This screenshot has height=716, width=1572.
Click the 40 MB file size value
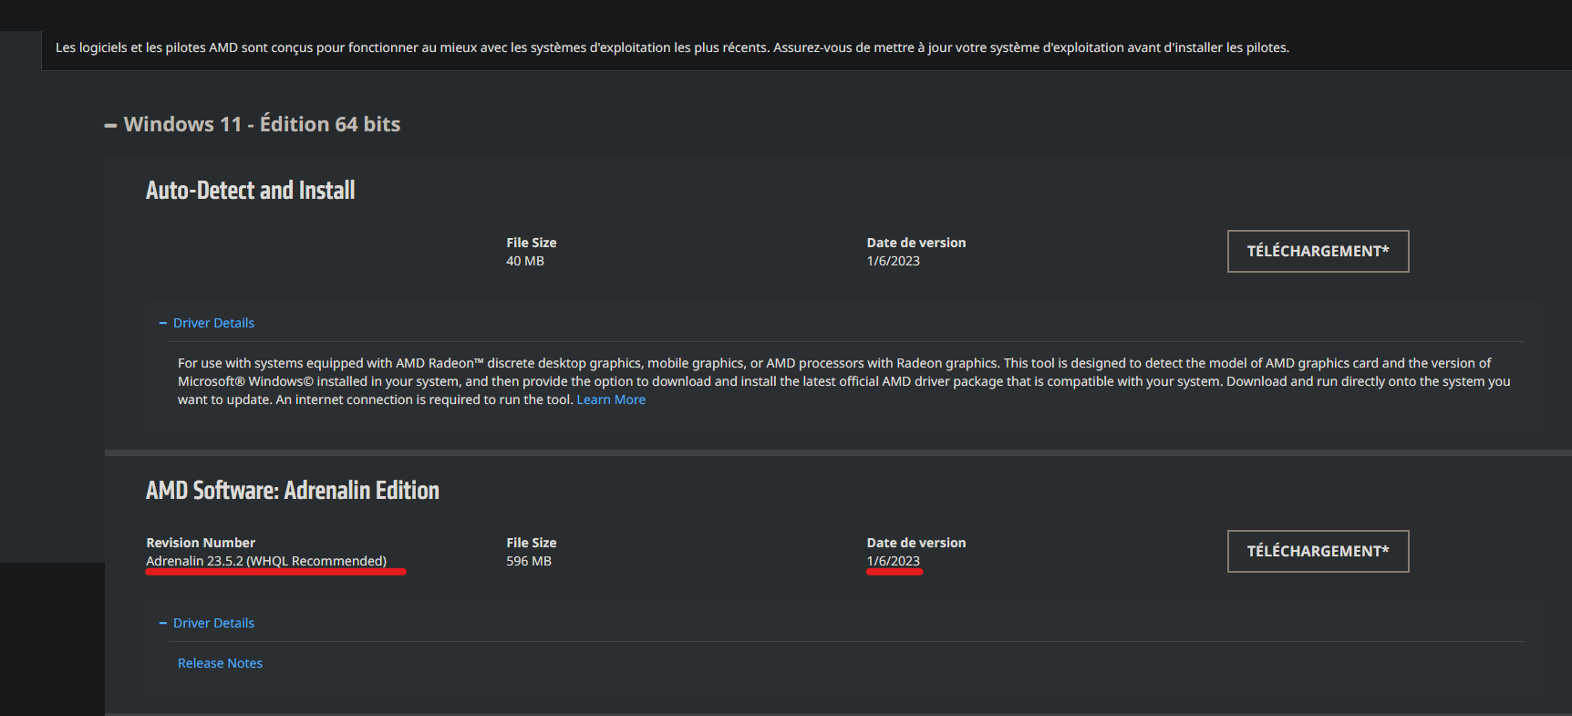pos(525,261)
